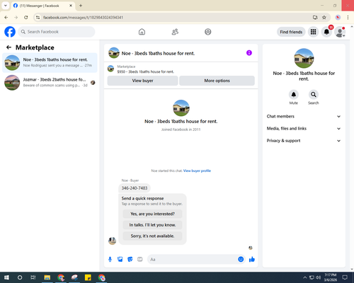Open the View buyer profile link
This screenshot has width=354, height=283.
point(197,171)
